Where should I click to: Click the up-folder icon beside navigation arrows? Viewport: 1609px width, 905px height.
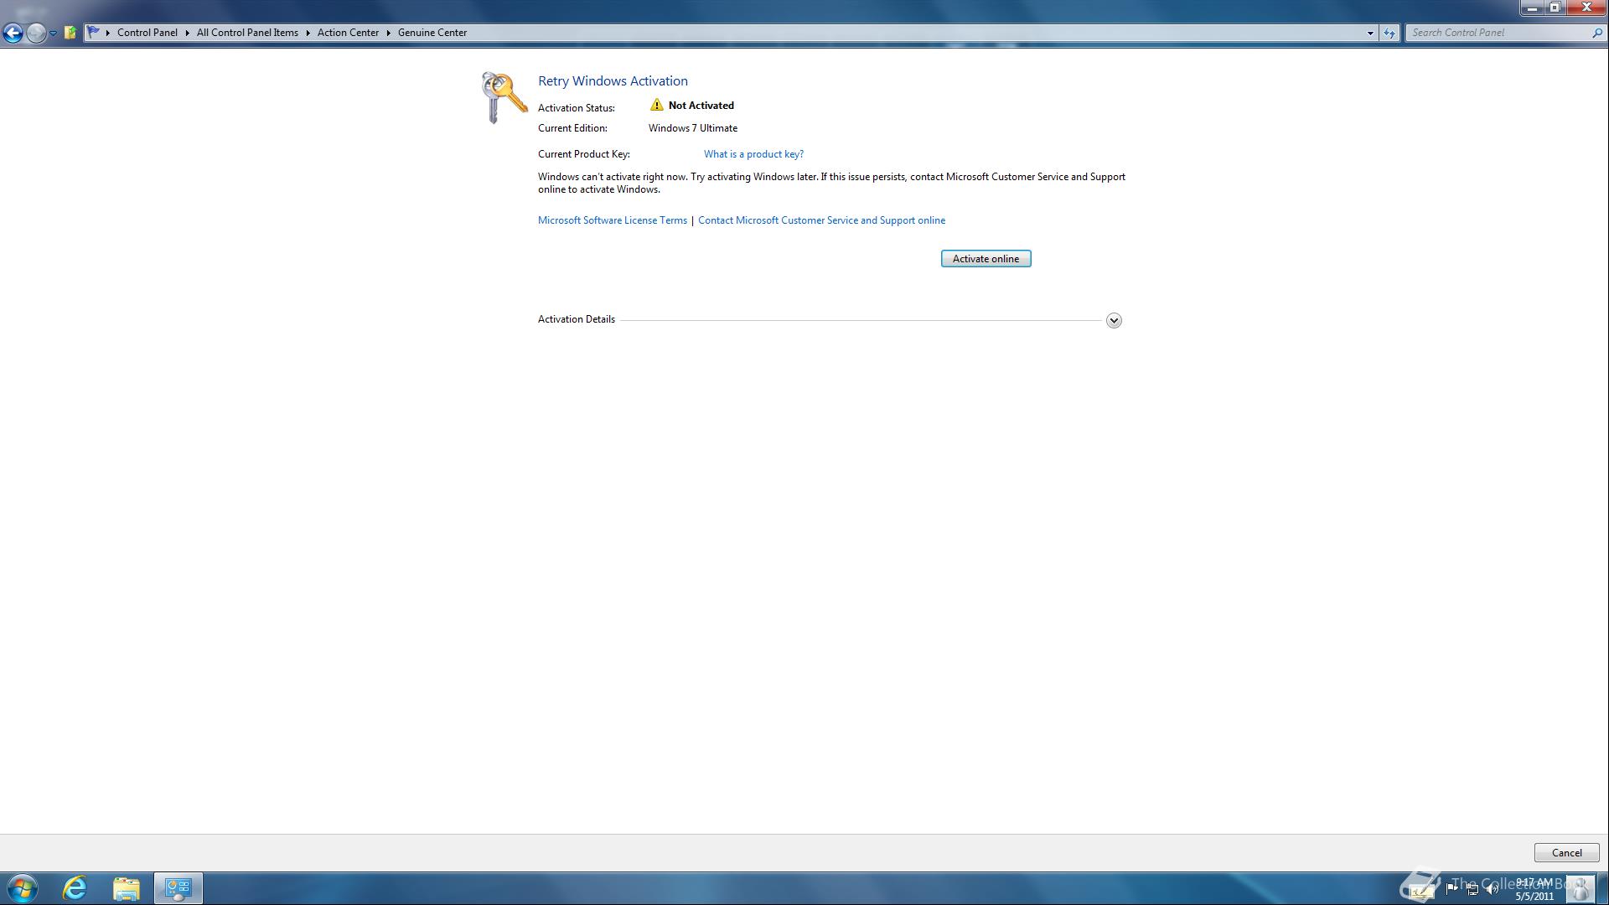[x=70, y=33]
